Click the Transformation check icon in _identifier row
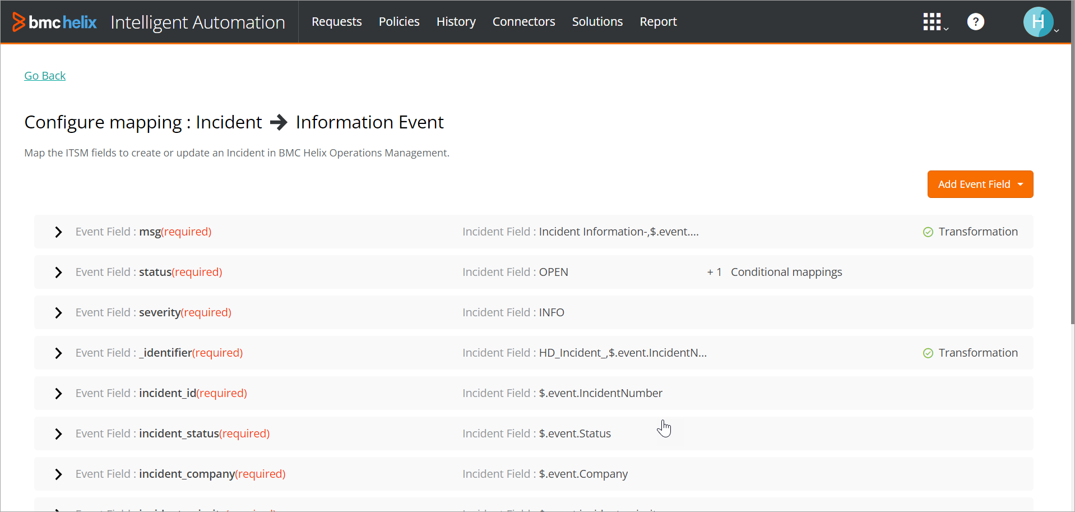The height and width of the screenshot is (512, 1075). (x=928, y=353)
